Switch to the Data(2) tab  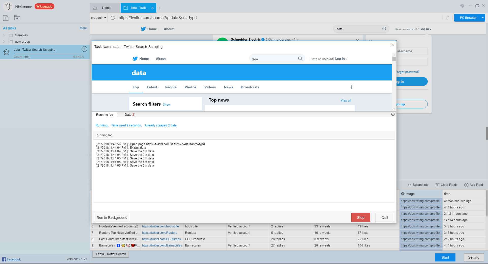[130, 115]
